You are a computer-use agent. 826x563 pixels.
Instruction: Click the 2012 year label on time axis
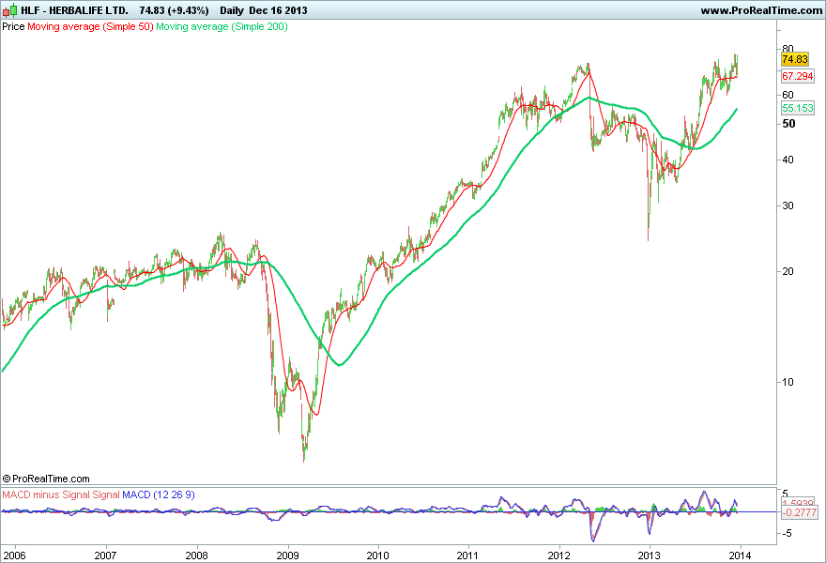(558, 555)
